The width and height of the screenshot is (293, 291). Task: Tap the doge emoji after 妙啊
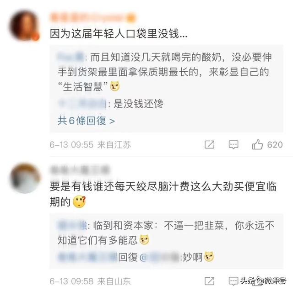(x=209, y=257)
